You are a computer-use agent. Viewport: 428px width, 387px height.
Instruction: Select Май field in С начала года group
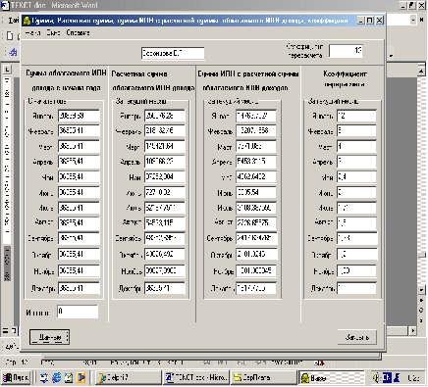coord(79,177)
